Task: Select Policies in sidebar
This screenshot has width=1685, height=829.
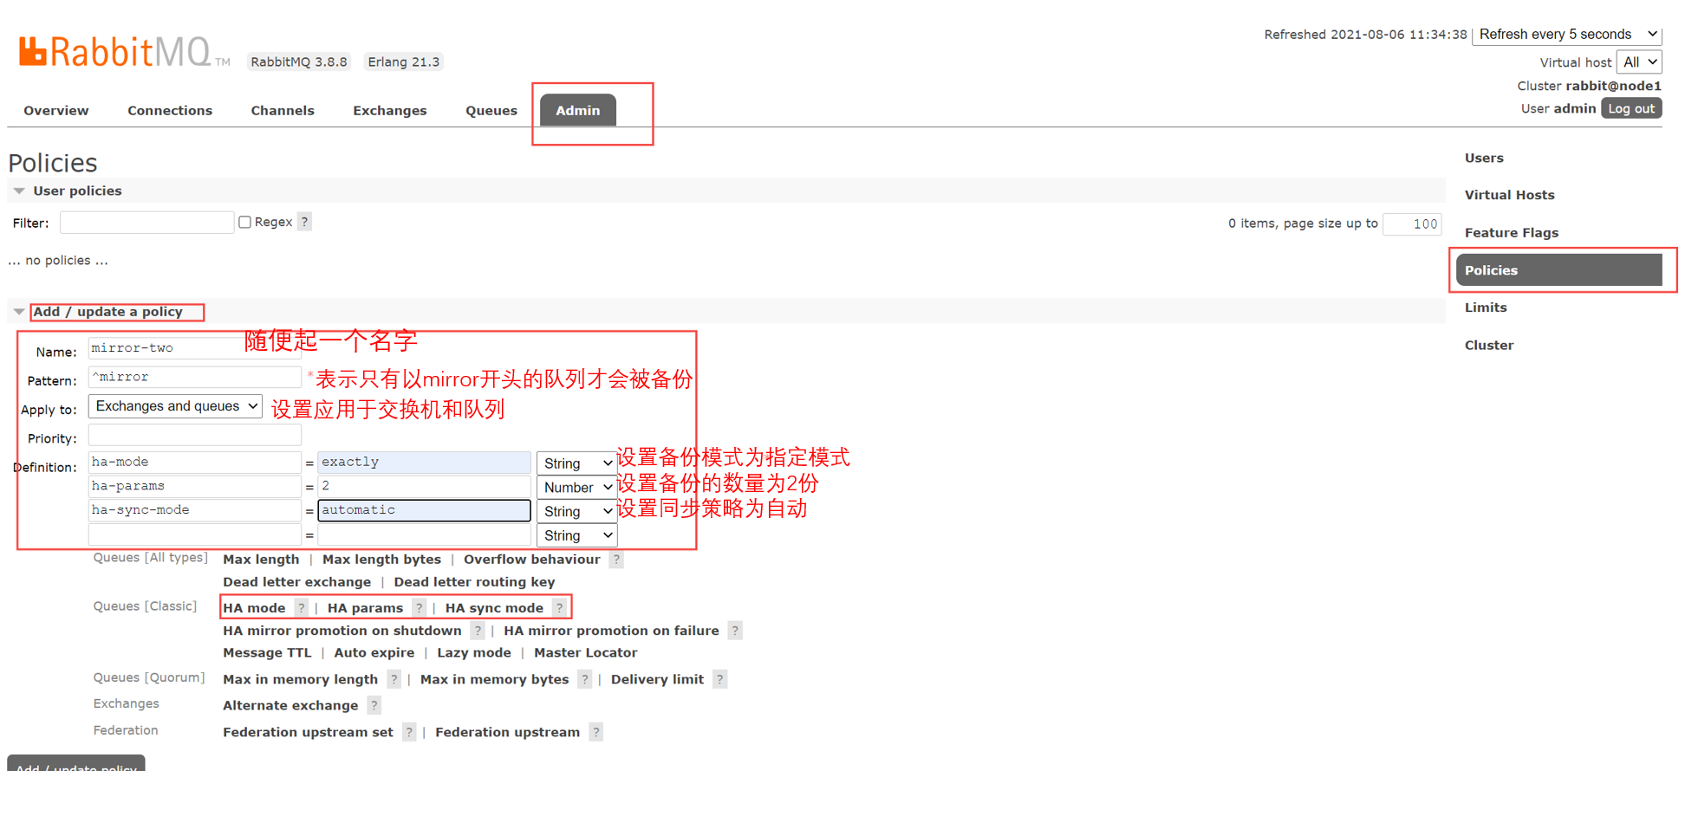Action: (1558, 270)
